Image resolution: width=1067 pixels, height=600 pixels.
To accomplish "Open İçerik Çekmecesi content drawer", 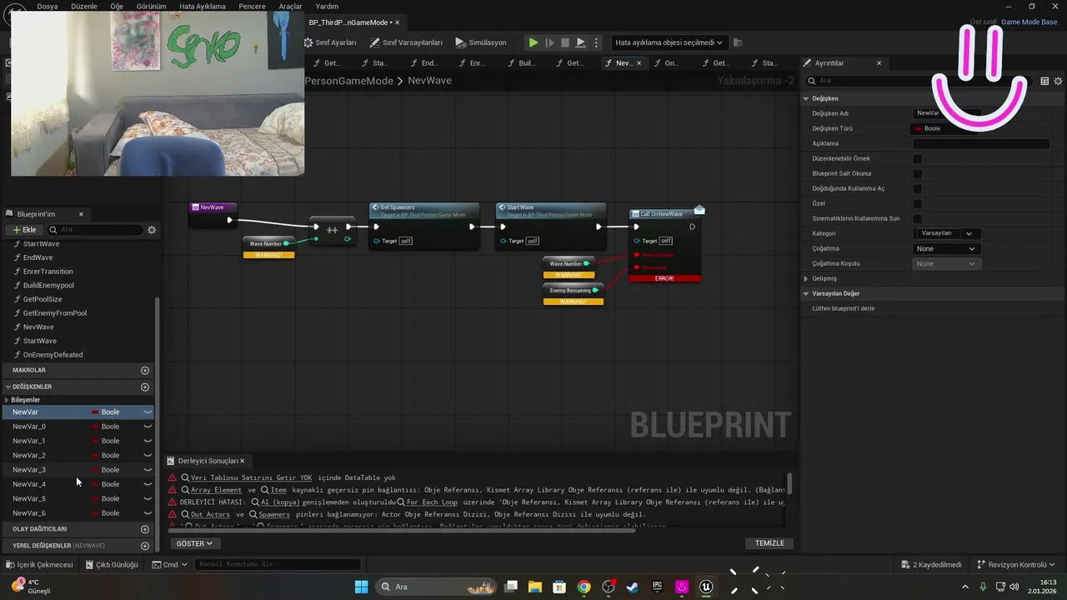I will click(39, 564).
